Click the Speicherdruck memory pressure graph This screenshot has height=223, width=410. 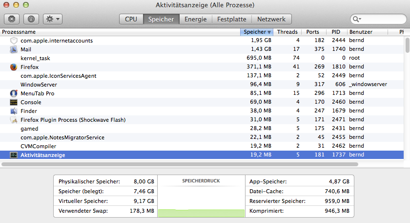[x=201, y=196]
